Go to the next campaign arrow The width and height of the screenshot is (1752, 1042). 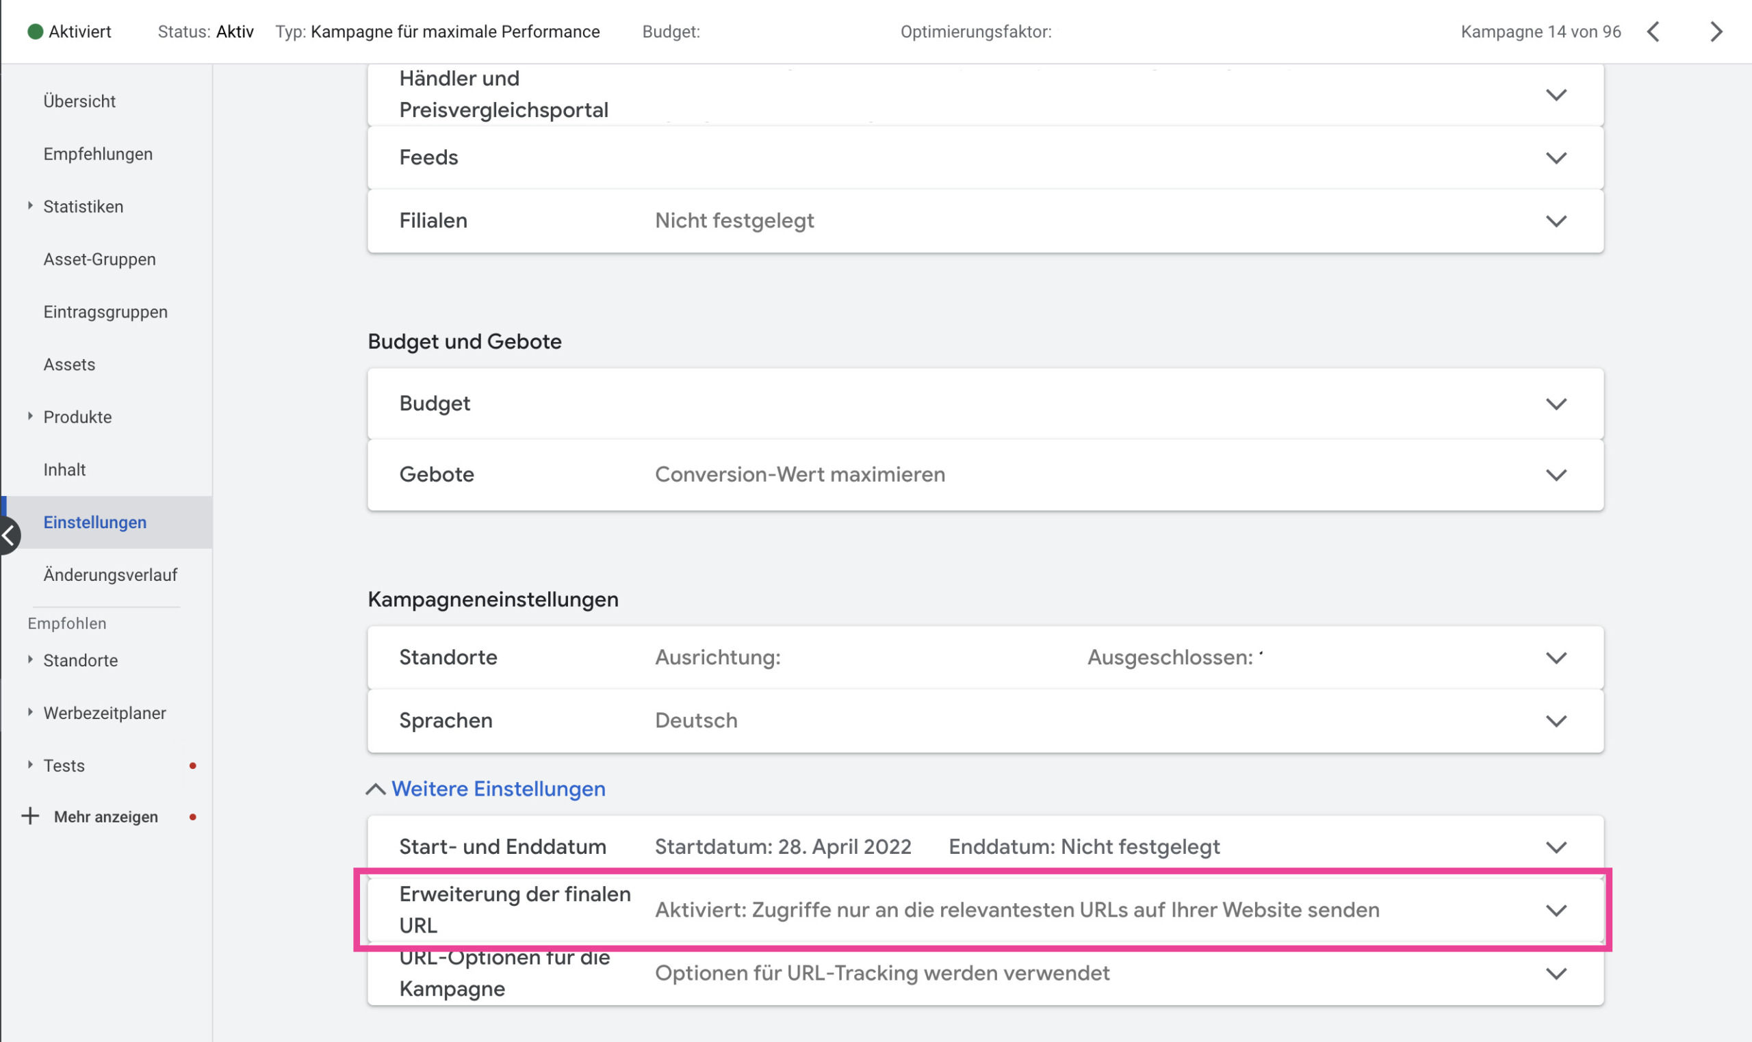(x=1716, y=31)
